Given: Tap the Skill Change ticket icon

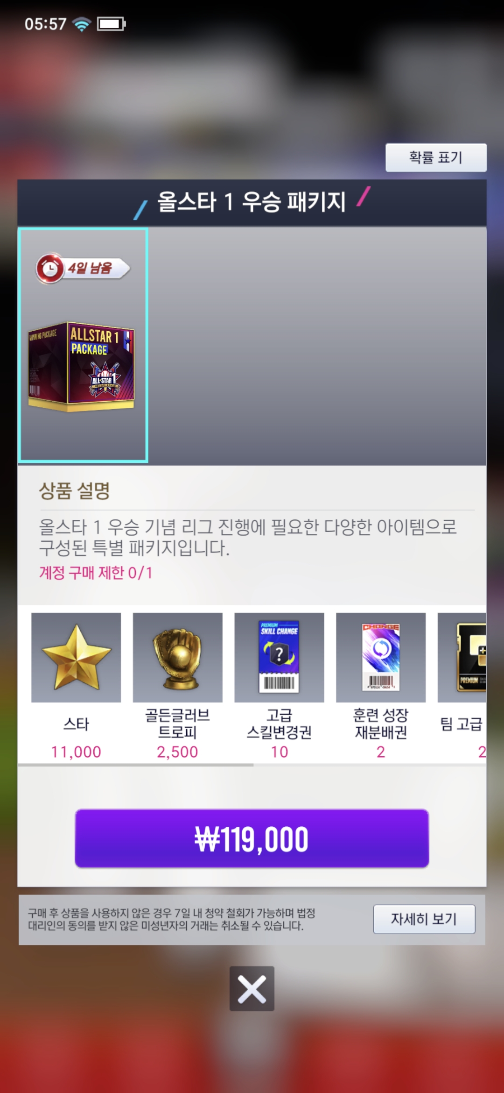Looking at the screenshot, I should coord(279,657).
